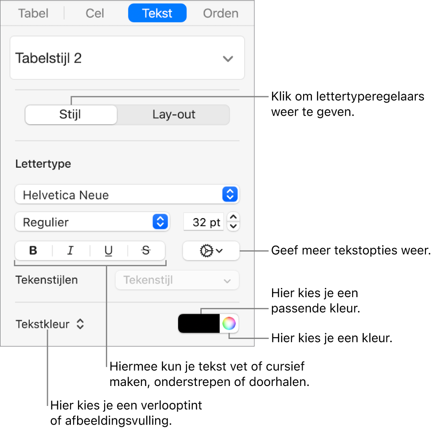Open the Helvetica Neue font dropdown
This screenshot has height=433, width=436.
tap(230, 194)
